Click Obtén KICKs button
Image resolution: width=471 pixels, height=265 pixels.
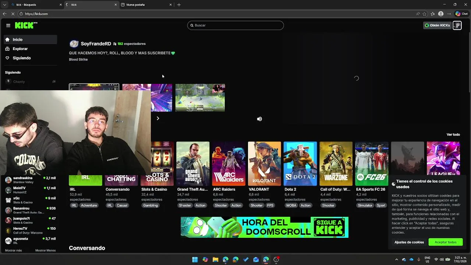click(437, 25)
